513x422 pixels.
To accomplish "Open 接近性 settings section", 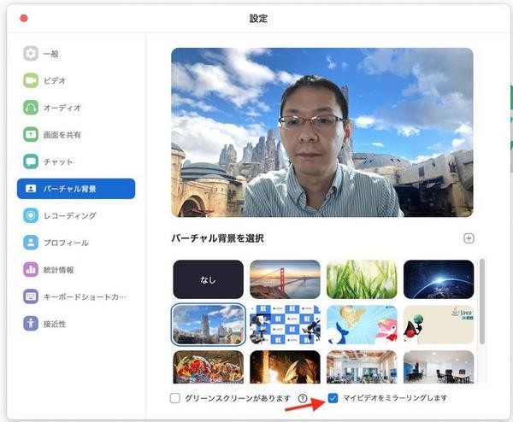I will 55,324.
